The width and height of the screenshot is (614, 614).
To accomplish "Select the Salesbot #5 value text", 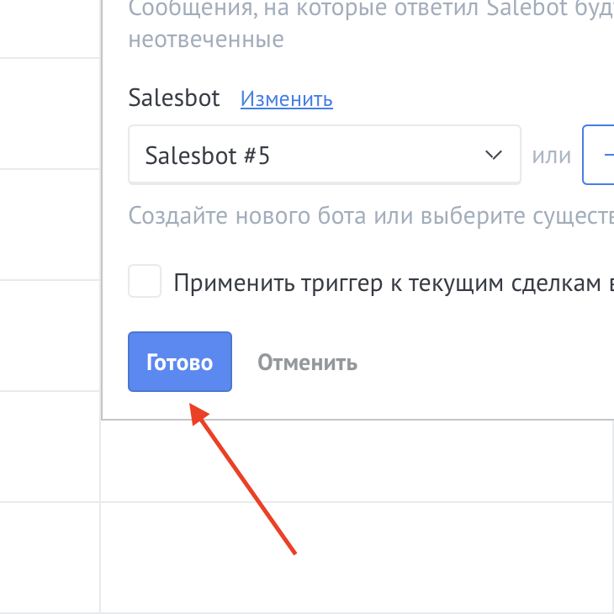I will point(207,156).
